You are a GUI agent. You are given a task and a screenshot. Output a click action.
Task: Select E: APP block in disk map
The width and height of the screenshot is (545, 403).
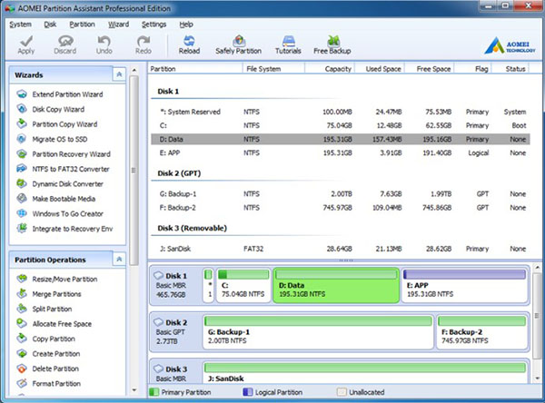click(x=464, y=285)
